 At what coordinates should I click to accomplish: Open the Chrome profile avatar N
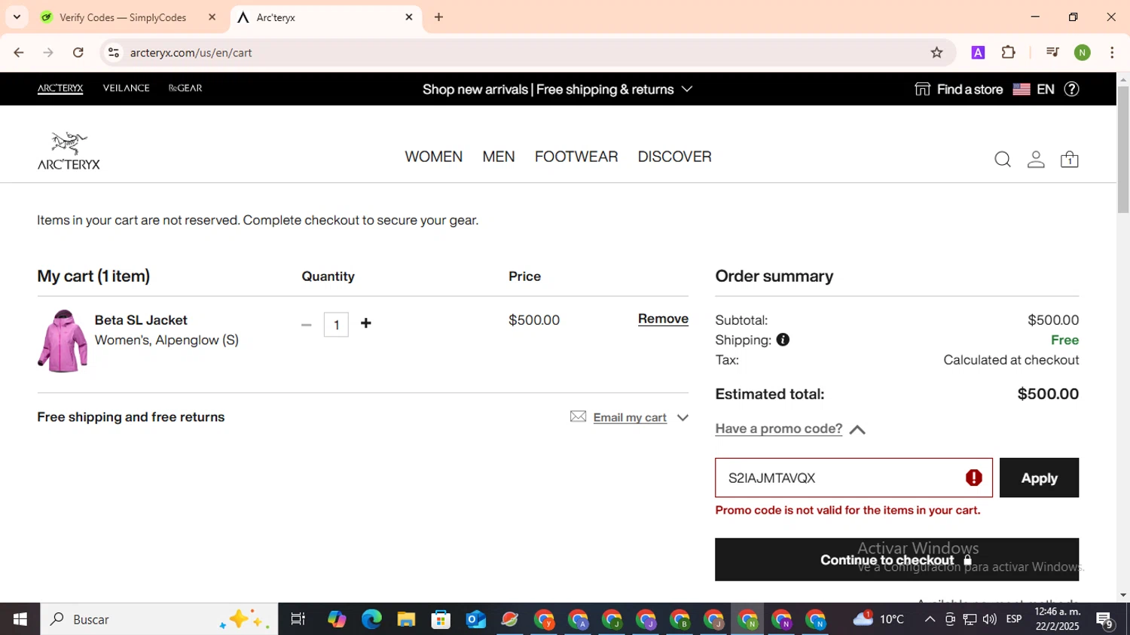coord(1083,53)
